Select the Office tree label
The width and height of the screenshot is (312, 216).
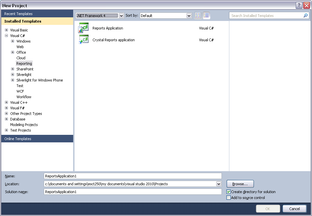click(21, 52)
